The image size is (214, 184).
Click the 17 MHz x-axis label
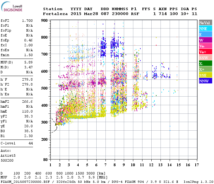[197, 165]
